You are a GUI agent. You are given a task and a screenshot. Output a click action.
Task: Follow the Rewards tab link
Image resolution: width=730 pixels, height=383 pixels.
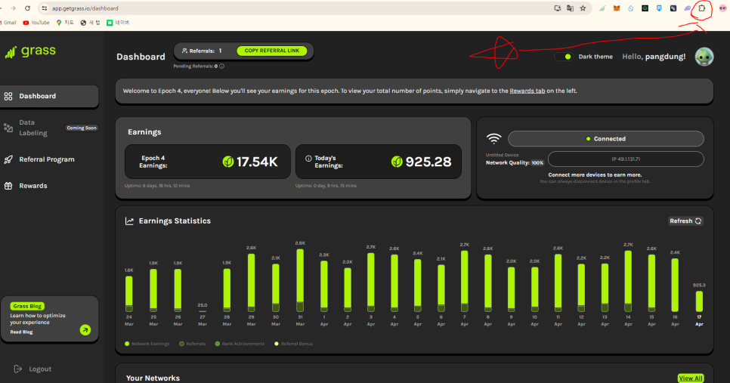(x=527, y=91)
